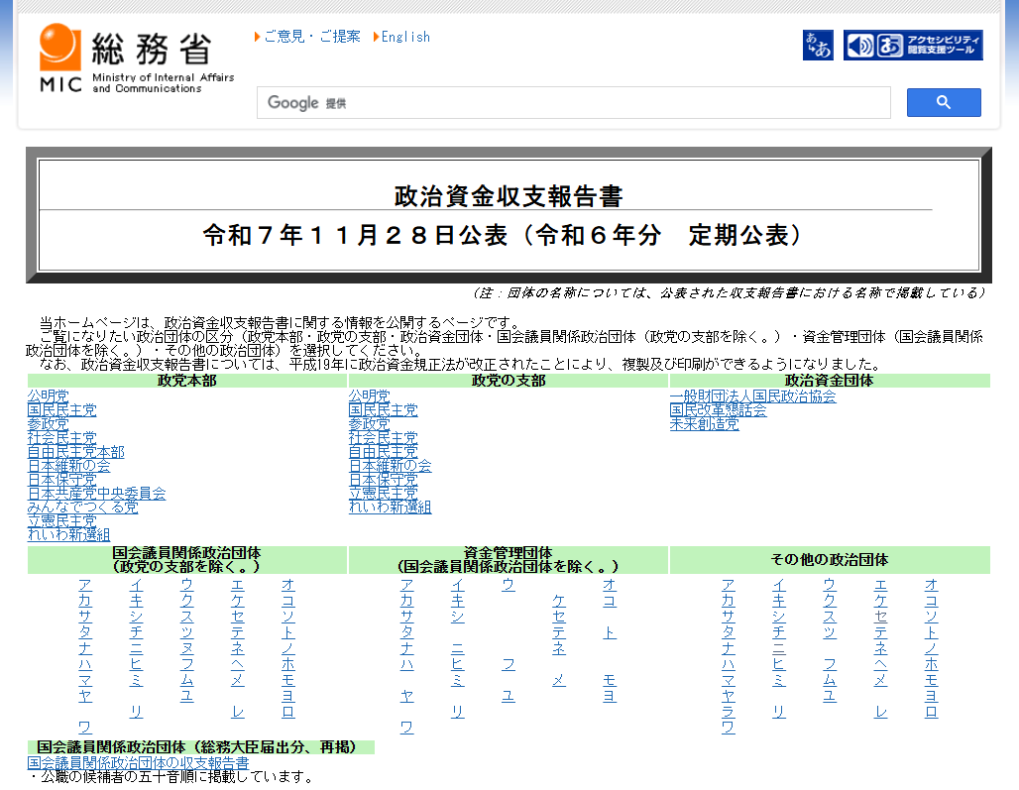Click the blue magnifier search button
This screenshot has width=1019, height=790.
point(943,102)
